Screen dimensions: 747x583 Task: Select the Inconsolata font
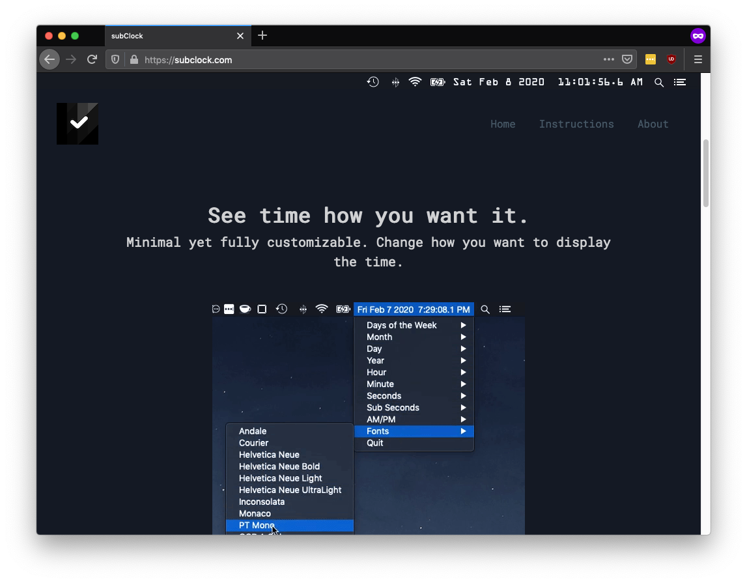click(290, 502)
